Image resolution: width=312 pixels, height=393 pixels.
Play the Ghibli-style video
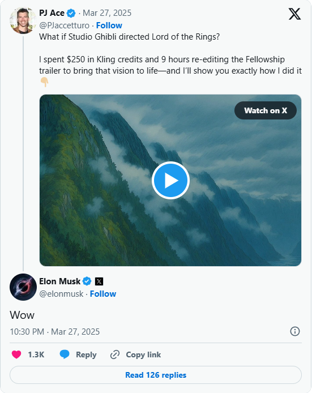click(x=170, y=180)
